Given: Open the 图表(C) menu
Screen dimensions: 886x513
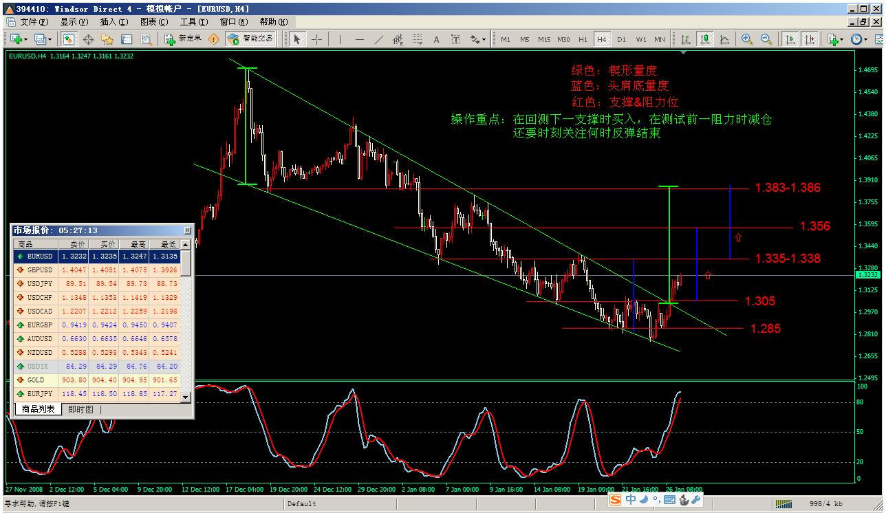Looking at the screenshot, I should (153, 22).
